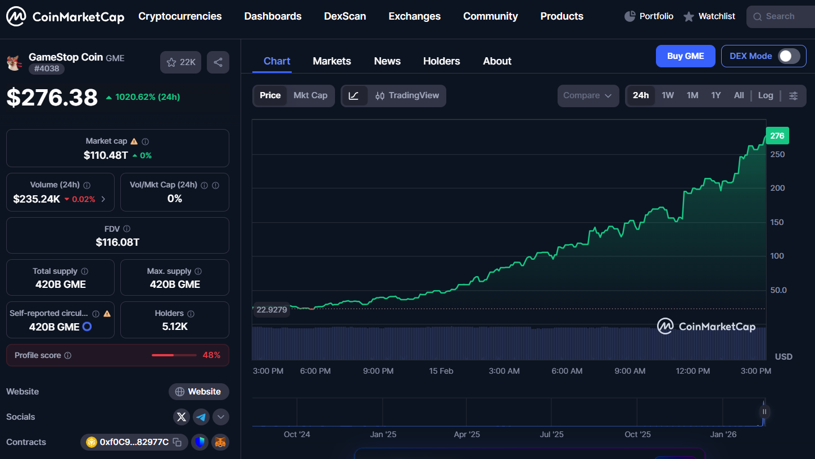Click the circulating supply ring icon beside 420B GME
Image resolution: width=815 pixels, height=459 pixels.
(x=87, y=327)
